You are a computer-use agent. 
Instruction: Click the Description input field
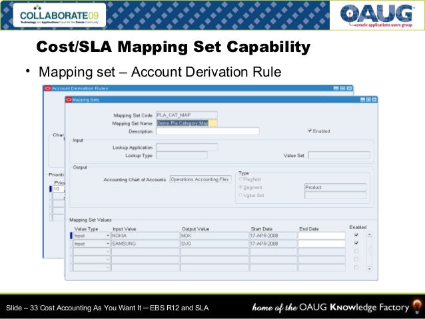[x=208, y=131]
